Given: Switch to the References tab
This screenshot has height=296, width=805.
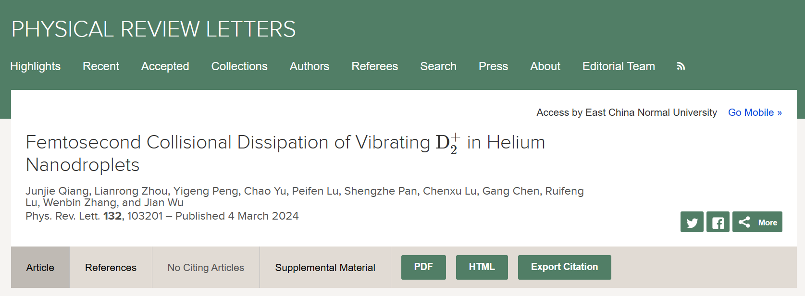Looking at the screenshot, I should [x=111, y=268].
